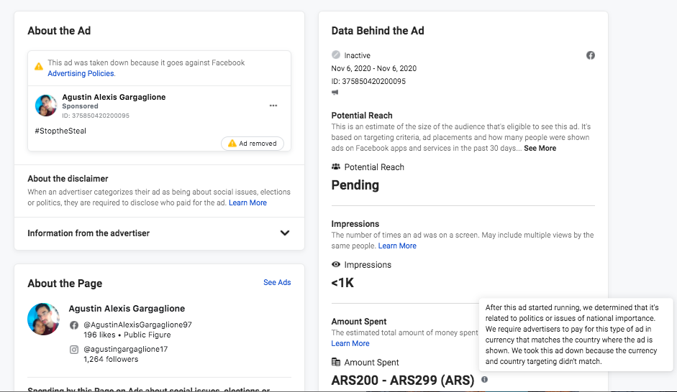Click the Facebook icon beside @AgustinAlexisGargaglione97
Screen dimensions: 677x392
tap(73, 325)
